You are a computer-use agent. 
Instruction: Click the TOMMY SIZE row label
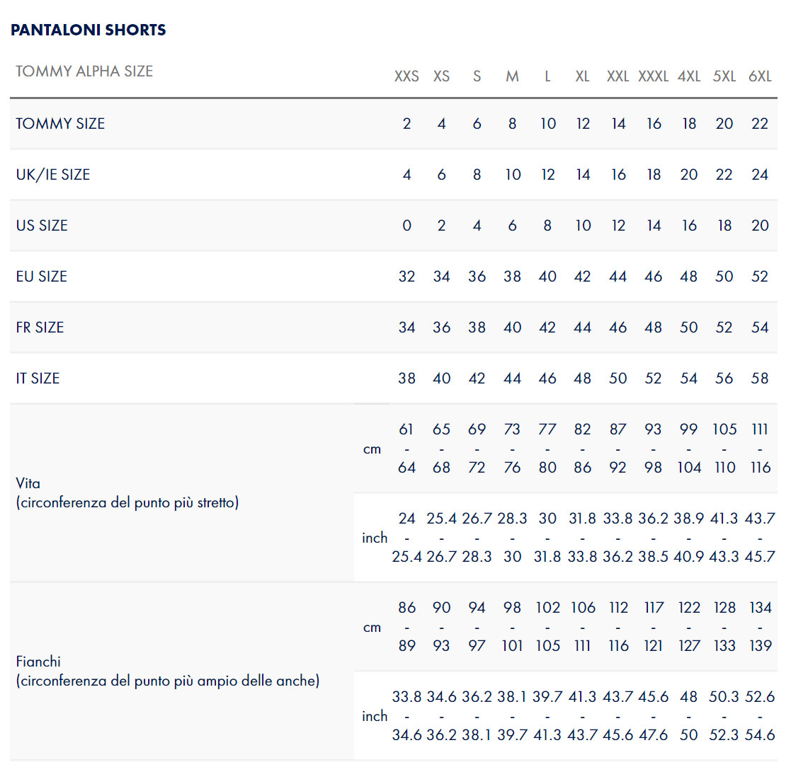60,123
